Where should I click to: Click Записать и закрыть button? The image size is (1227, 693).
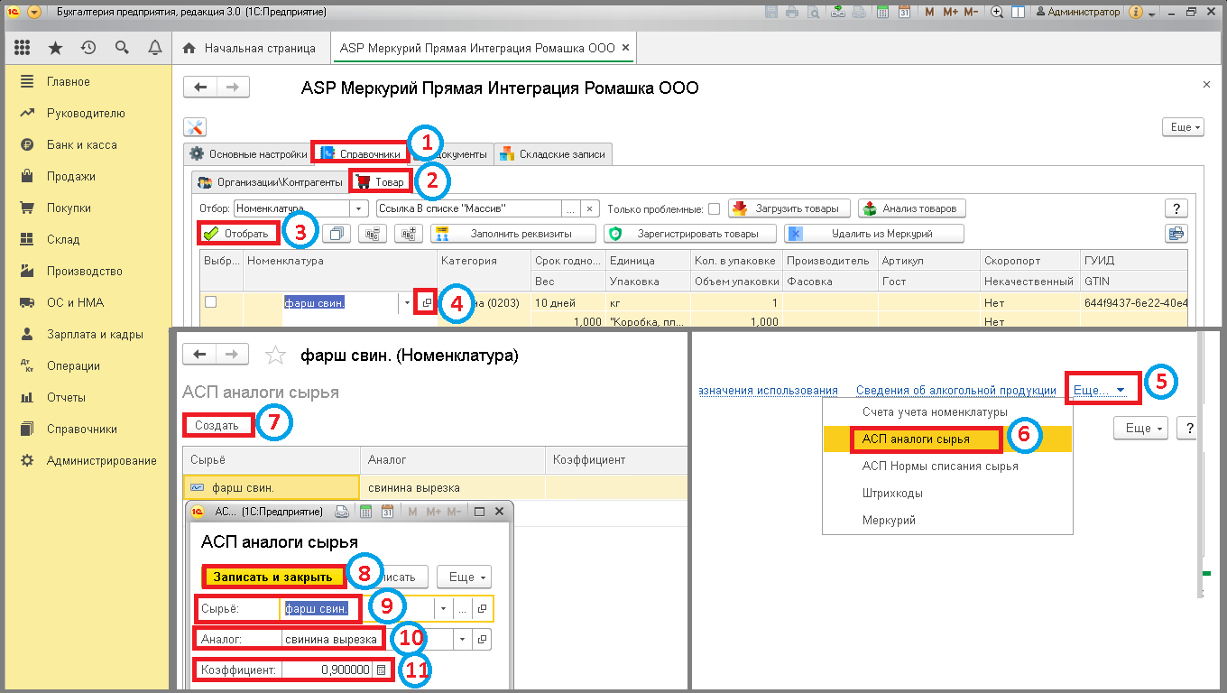pos(273,577)
